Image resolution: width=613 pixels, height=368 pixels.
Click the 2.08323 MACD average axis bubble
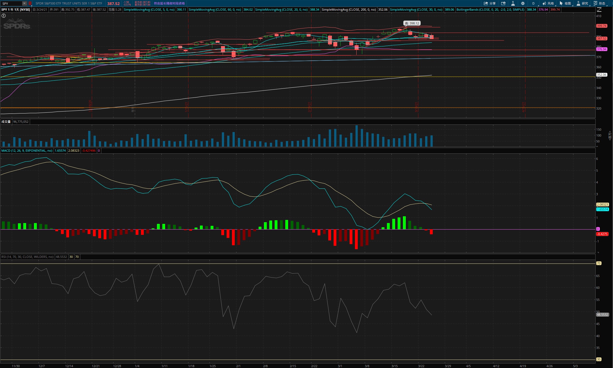coord(602,205)
